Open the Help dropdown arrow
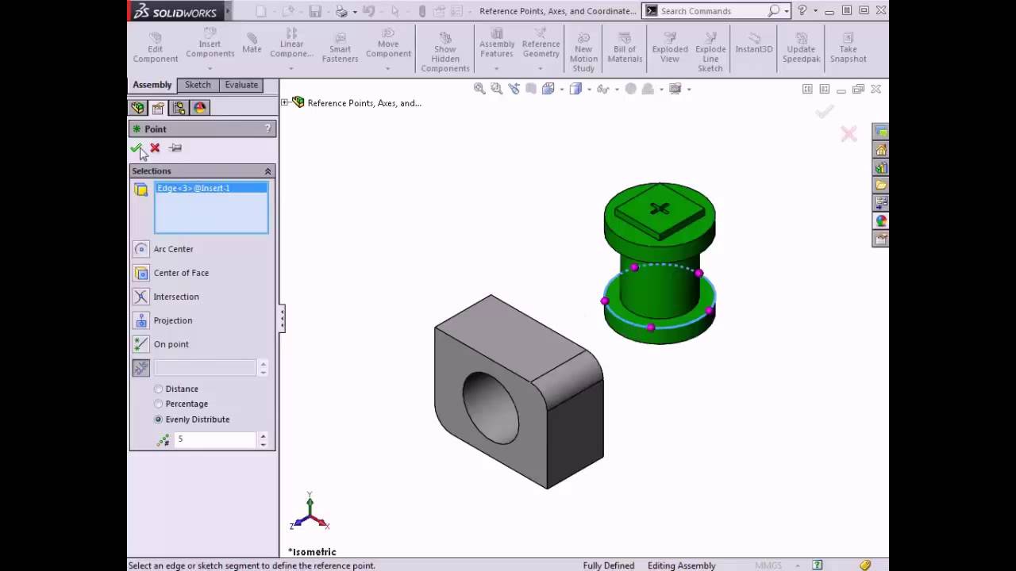Viewport: 1016px width, 571px height. 815,11
